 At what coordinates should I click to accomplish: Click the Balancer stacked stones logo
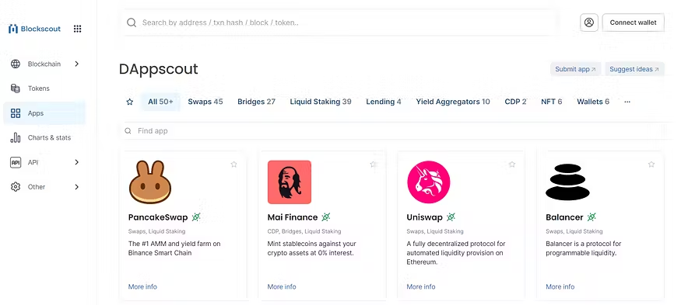[x=567, y=182]
